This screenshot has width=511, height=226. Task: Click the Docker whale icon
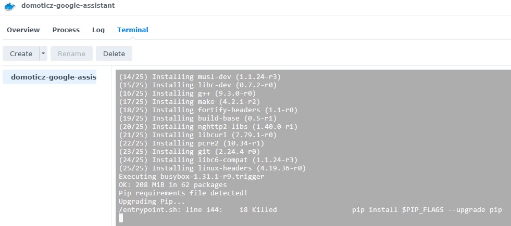[x=9, y=6]
